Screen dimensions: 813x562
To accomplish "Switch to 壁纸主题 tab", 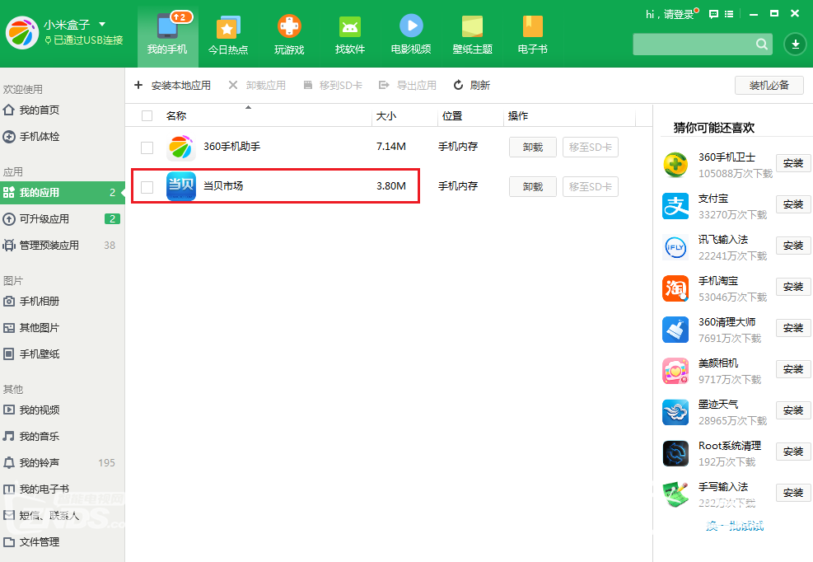I will point(472,34).
